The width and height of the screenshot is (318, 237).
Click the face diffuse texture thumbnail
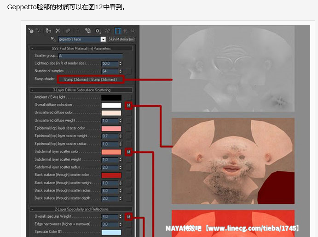[x=233, y=161]
